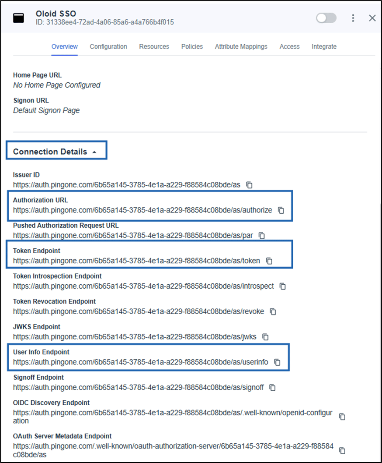Copy the Authorization URL

point(281,210)
